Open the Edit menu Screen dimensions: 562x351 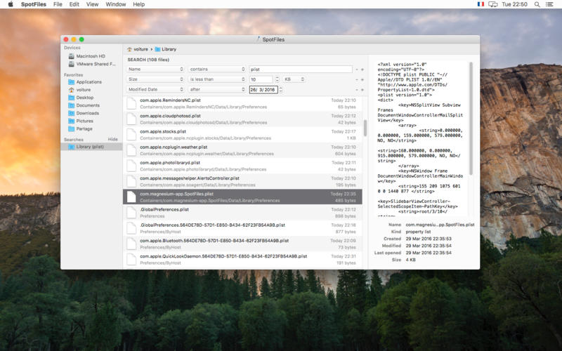[x=74, y=4]
